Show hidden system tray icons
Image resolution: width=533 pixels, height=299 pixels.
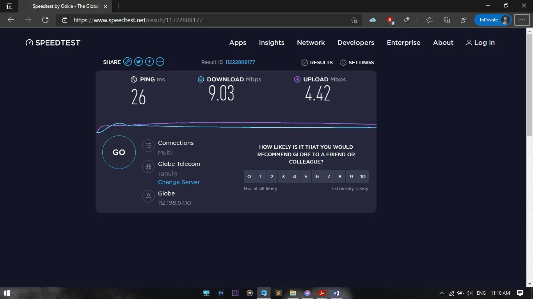tap(442, 293)
